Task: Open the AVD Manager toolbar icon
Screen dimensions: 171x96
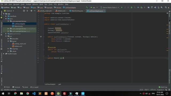Action: click(x=158, y=7)
